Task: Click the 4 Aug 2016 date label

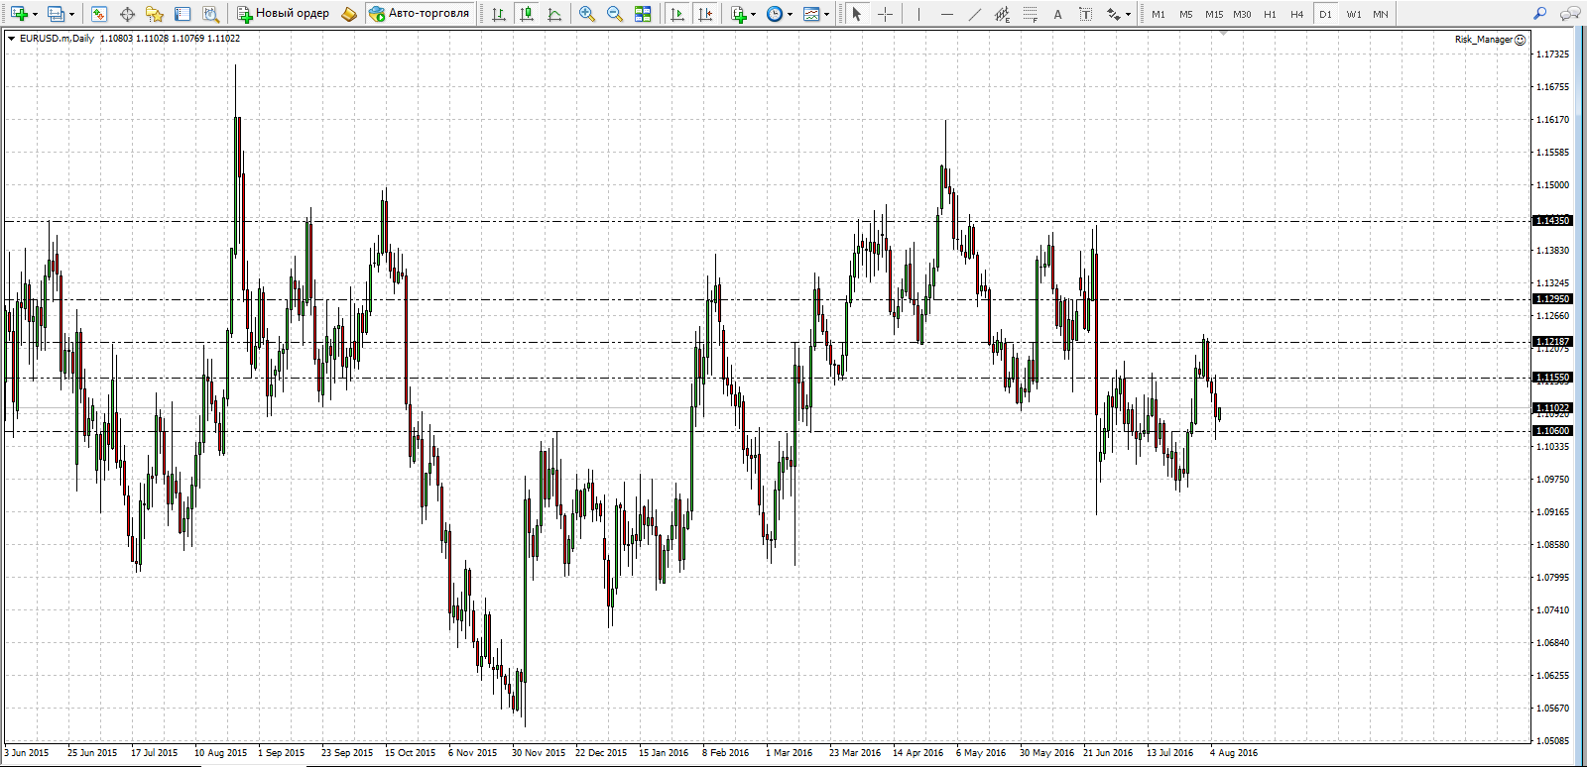Action: [x=1234, y=753]
